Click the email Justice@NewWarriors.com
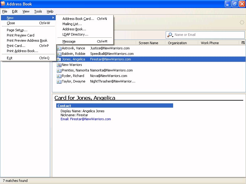Screen dimensions: 246x184 [x=110, y=48]
